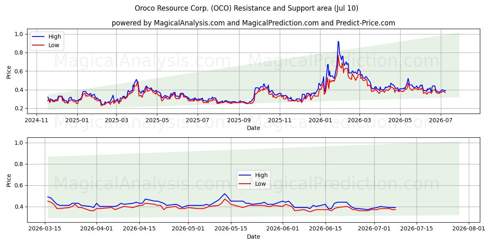Click 'Low' in the top chart legend
Viewport: 493px width, 246px height.
(x=54, y=45)
